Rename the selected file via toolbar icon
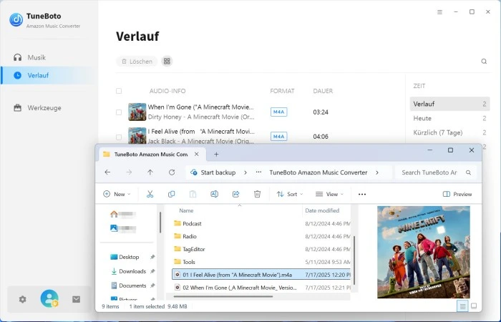Viewport: 501px width, 322px height. click(215, 194)
